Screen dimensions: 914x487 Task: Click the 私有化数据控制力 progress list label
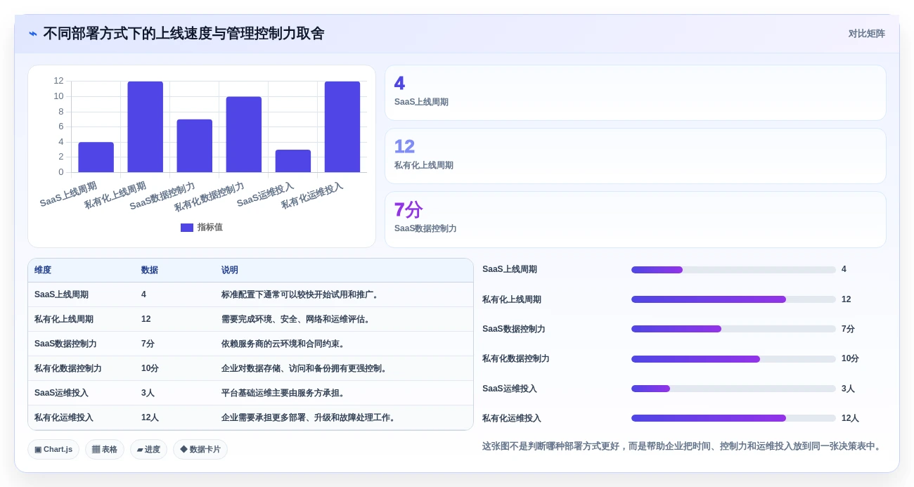[x=516, y=359]
